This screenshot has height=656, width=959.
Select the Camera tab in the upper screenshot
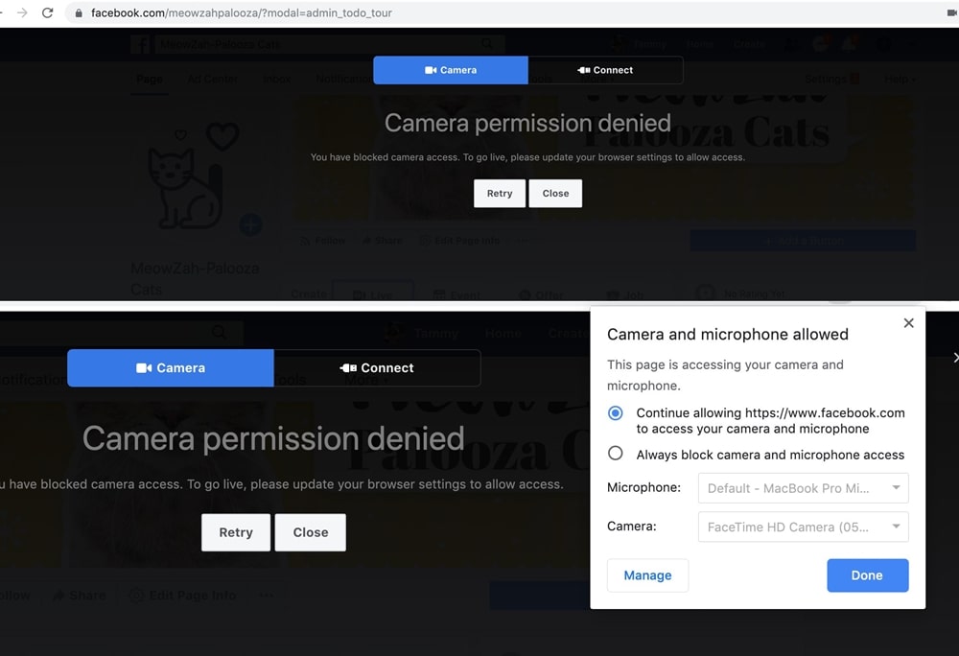point(451,70)
